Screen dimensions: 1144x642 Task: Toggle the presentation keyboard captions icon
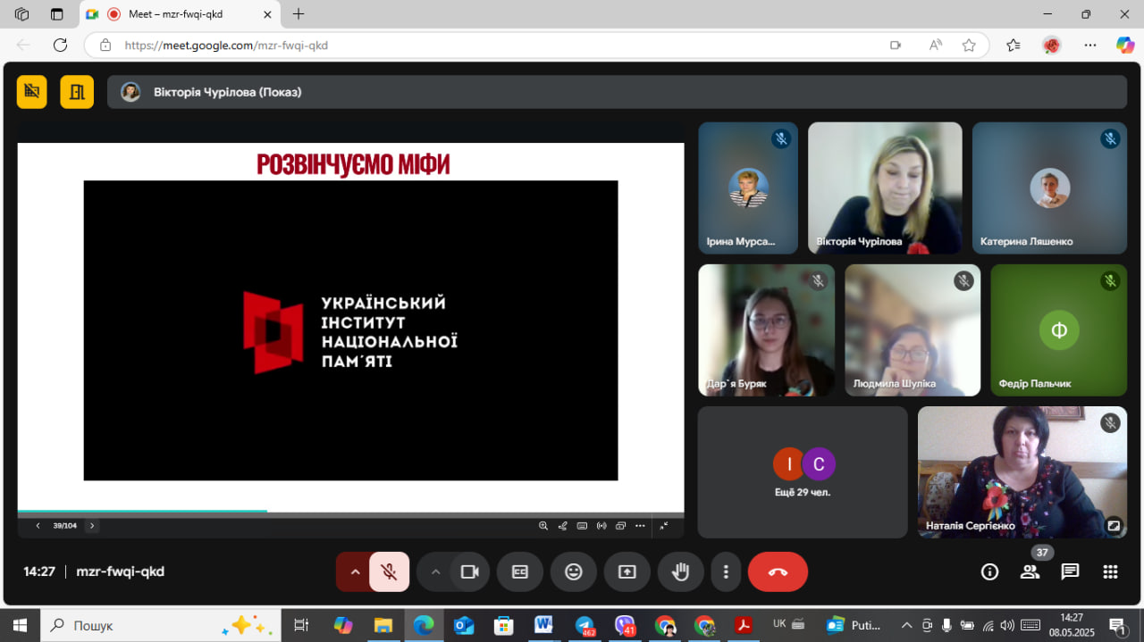[582, 526]
